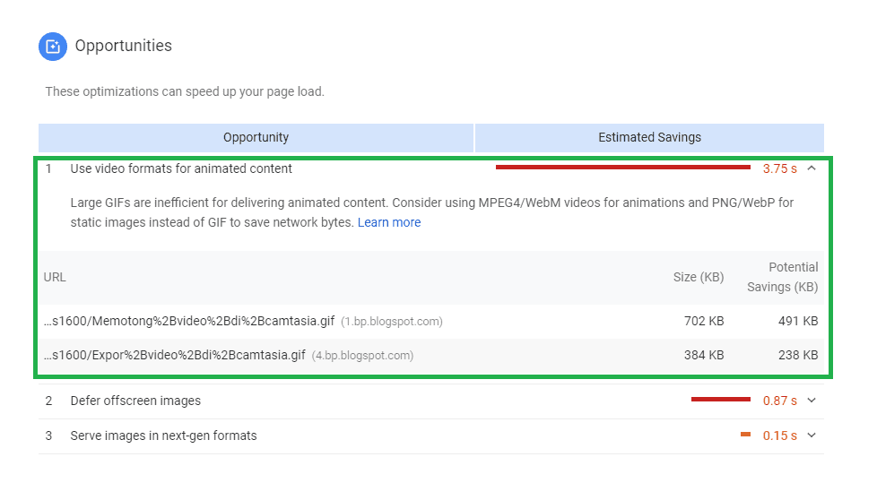
Task: Click the Use video formats opportunity title
Action: (x=181, y=168)
